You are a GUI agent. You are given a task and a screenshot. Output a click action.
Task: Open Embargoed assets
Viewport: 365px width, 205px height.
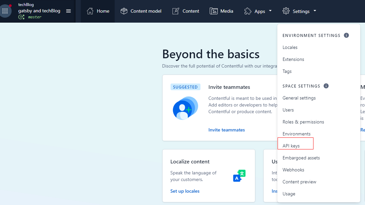(301, 158)
